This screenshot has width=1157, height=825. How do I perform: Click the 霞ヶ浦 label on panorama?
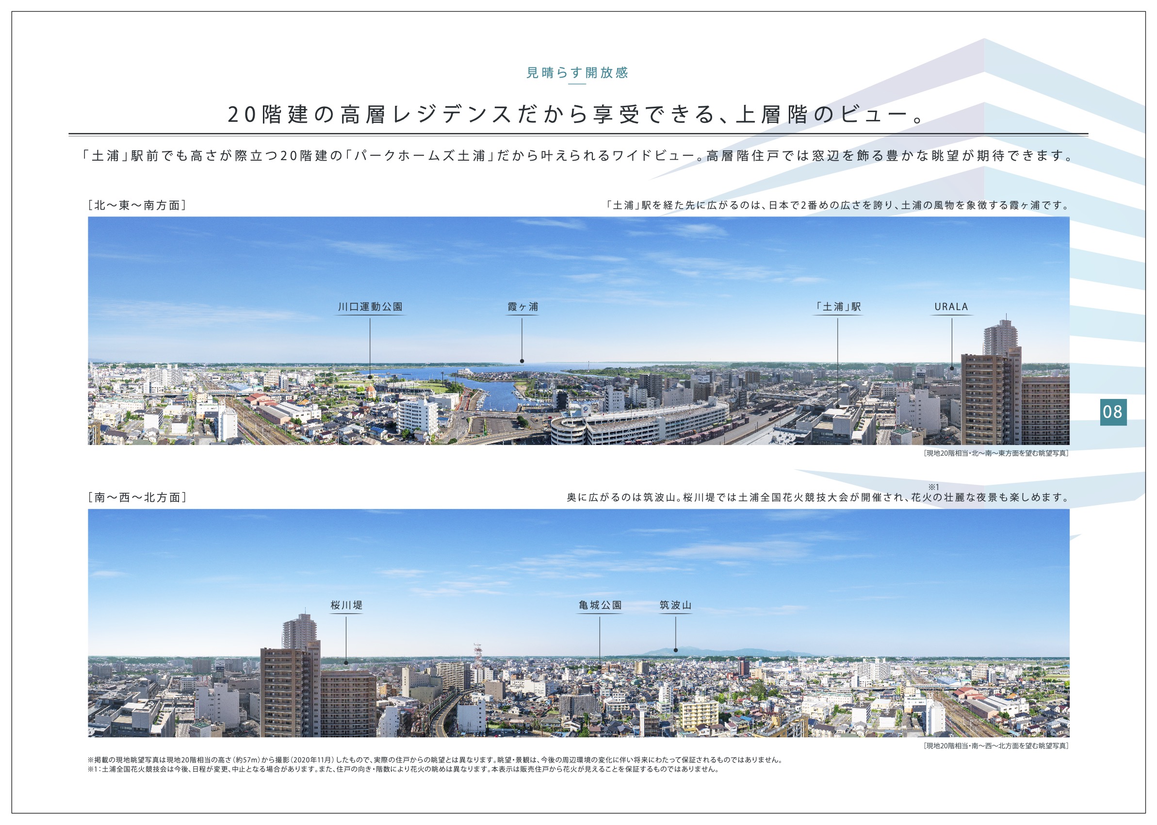click(522, 307)
